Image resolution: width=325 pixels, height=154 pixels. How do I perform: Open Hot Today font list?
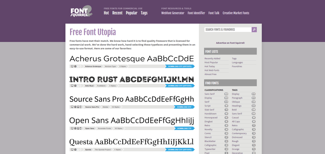click(x=210, y=66)
